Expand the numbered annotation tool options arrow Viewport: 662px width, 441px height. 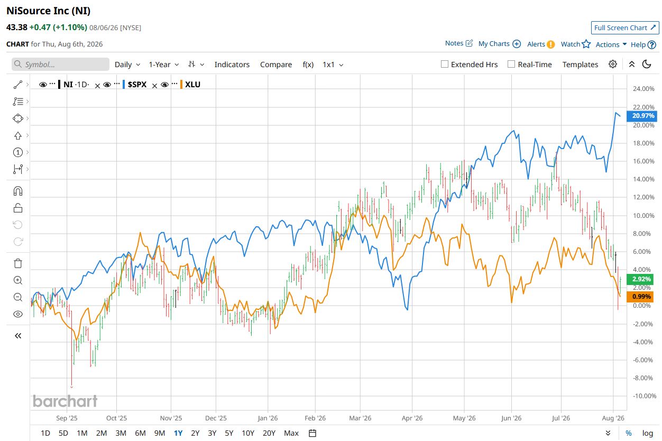coord(27,152)
